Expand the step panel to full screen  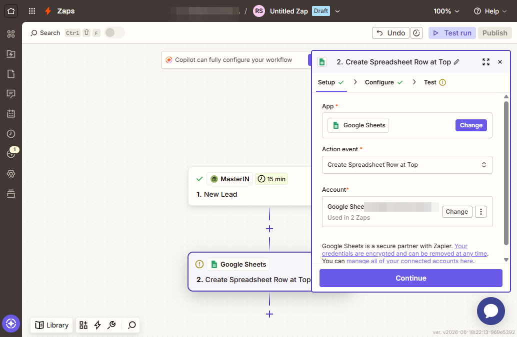486,62
